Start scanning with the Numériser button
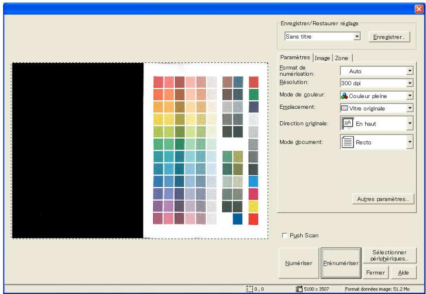 pos(299,263)
